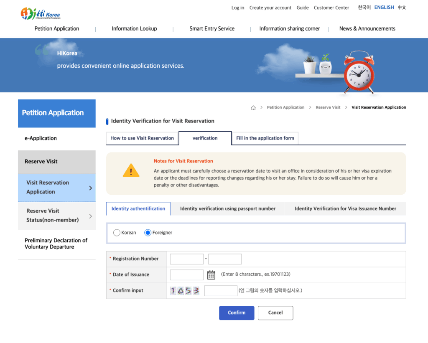This screenshot has width=428, height=343.
Task: Select the Foreigner radio button
Action: (148, 233)
